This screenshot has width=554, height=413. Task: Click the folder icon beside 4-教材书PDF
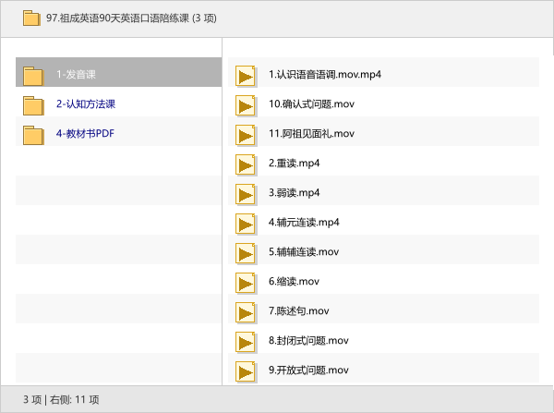pyautogui.click(x=33, y=135)
